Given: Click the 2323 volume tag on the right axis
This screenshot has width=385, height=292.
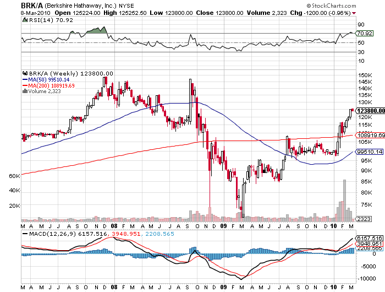Looking at the screenshot, I should (364, 219).
